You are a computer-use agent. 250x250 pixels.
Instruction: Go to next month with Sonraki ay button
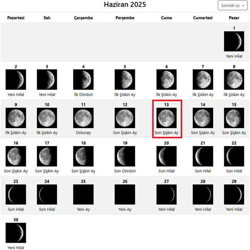232,5
